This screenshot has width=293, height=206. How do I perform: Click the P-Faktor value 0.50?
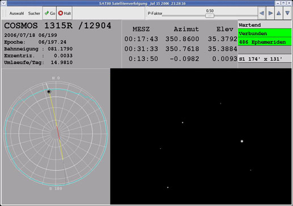click(210, 11)
